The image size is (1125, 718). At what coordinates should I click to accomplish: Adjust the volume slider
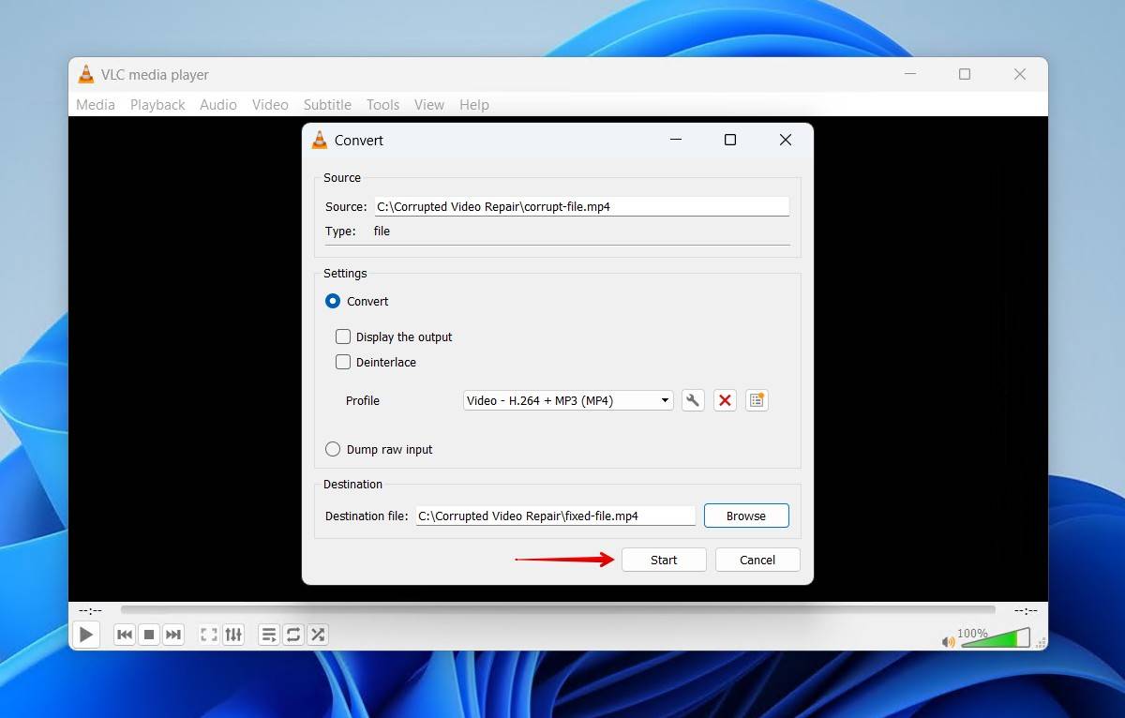996,639
